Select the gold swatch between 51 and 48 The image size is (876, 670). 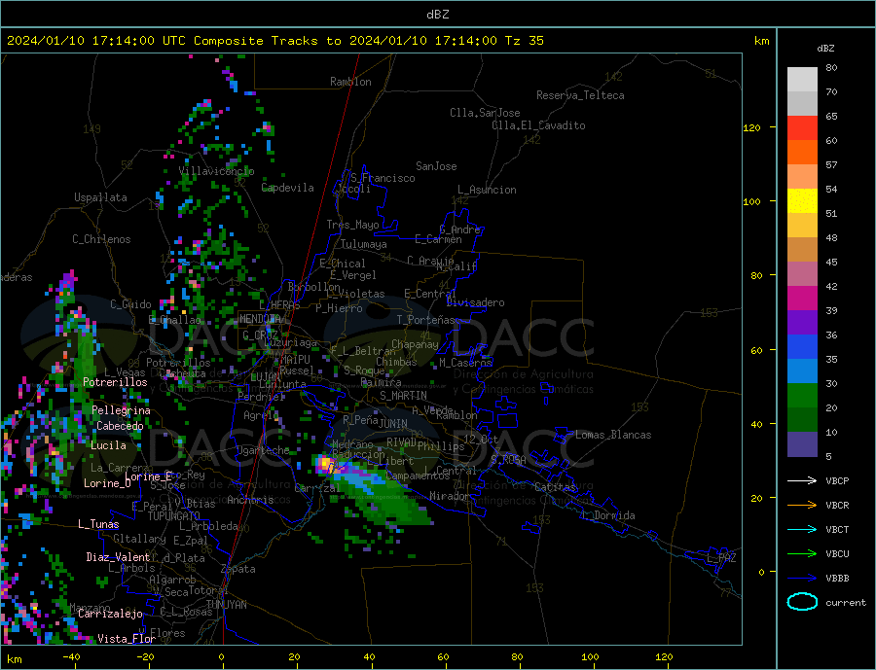802,225
